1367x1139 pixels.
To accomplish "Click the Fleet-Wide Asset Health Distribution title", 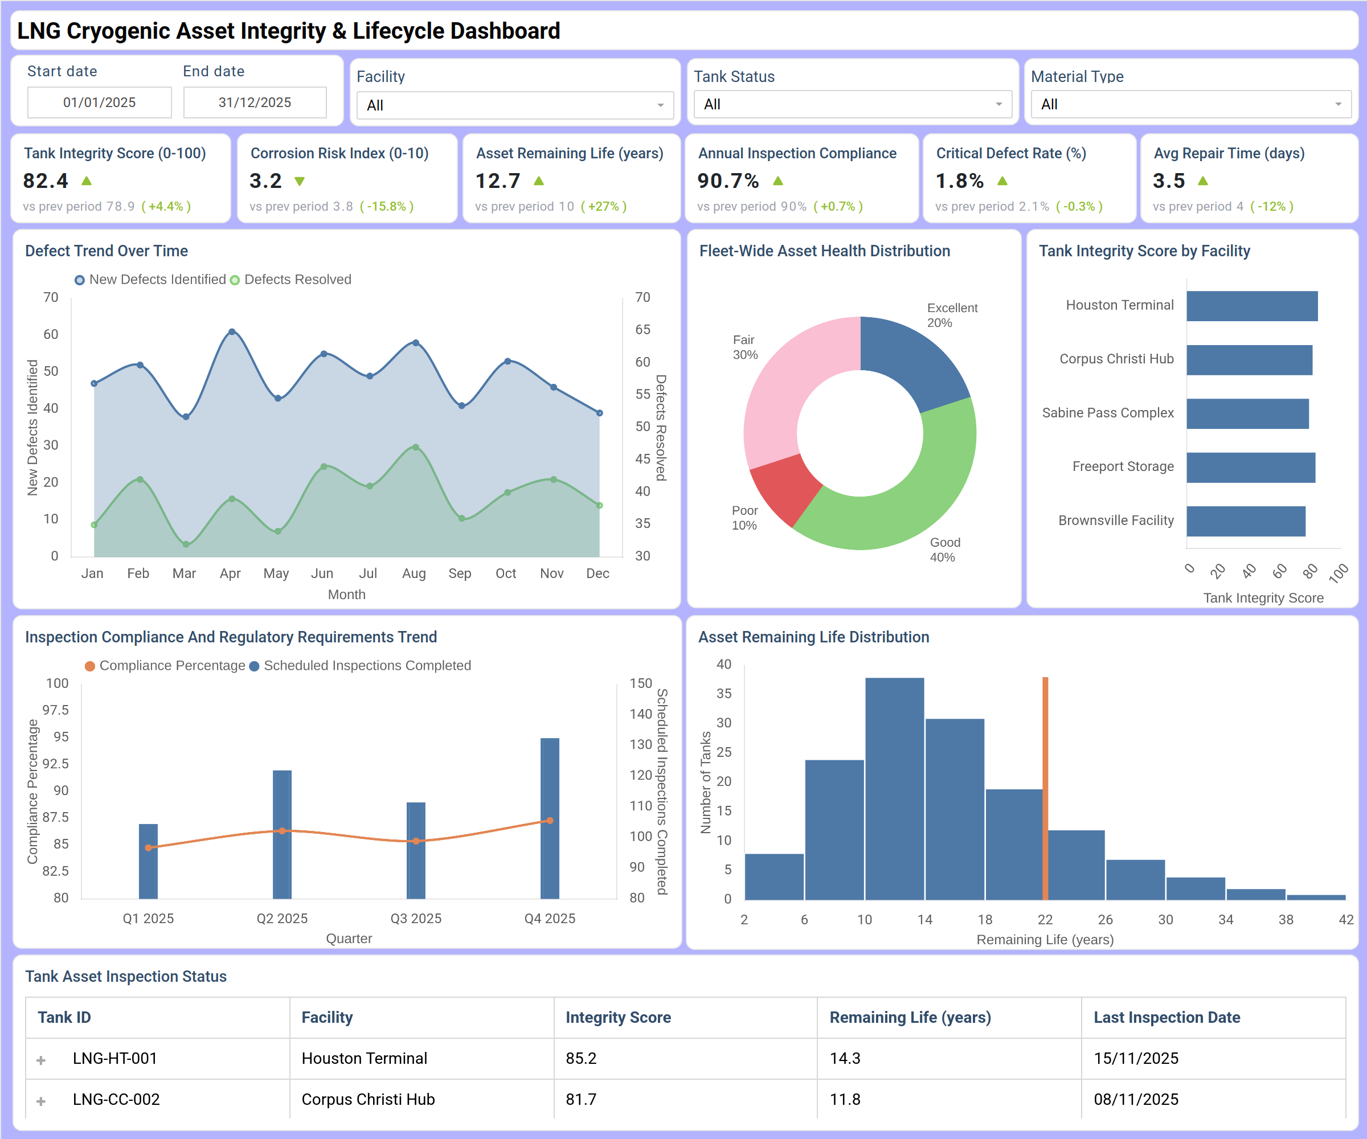I will click(825, 251).
